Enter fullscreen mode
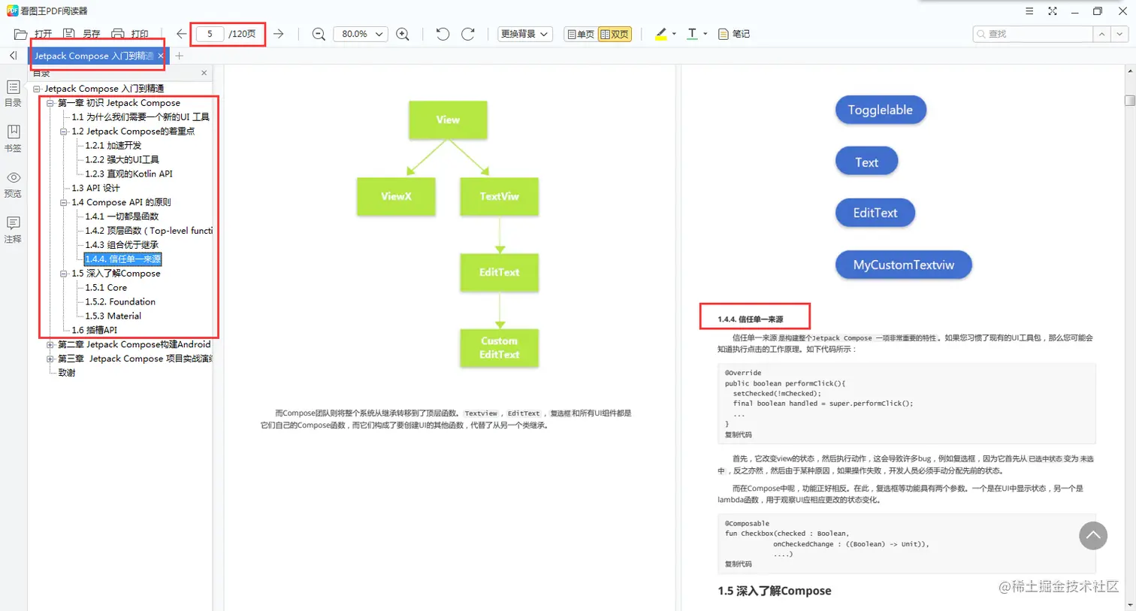1136x611 pixels. (1053, 11)
